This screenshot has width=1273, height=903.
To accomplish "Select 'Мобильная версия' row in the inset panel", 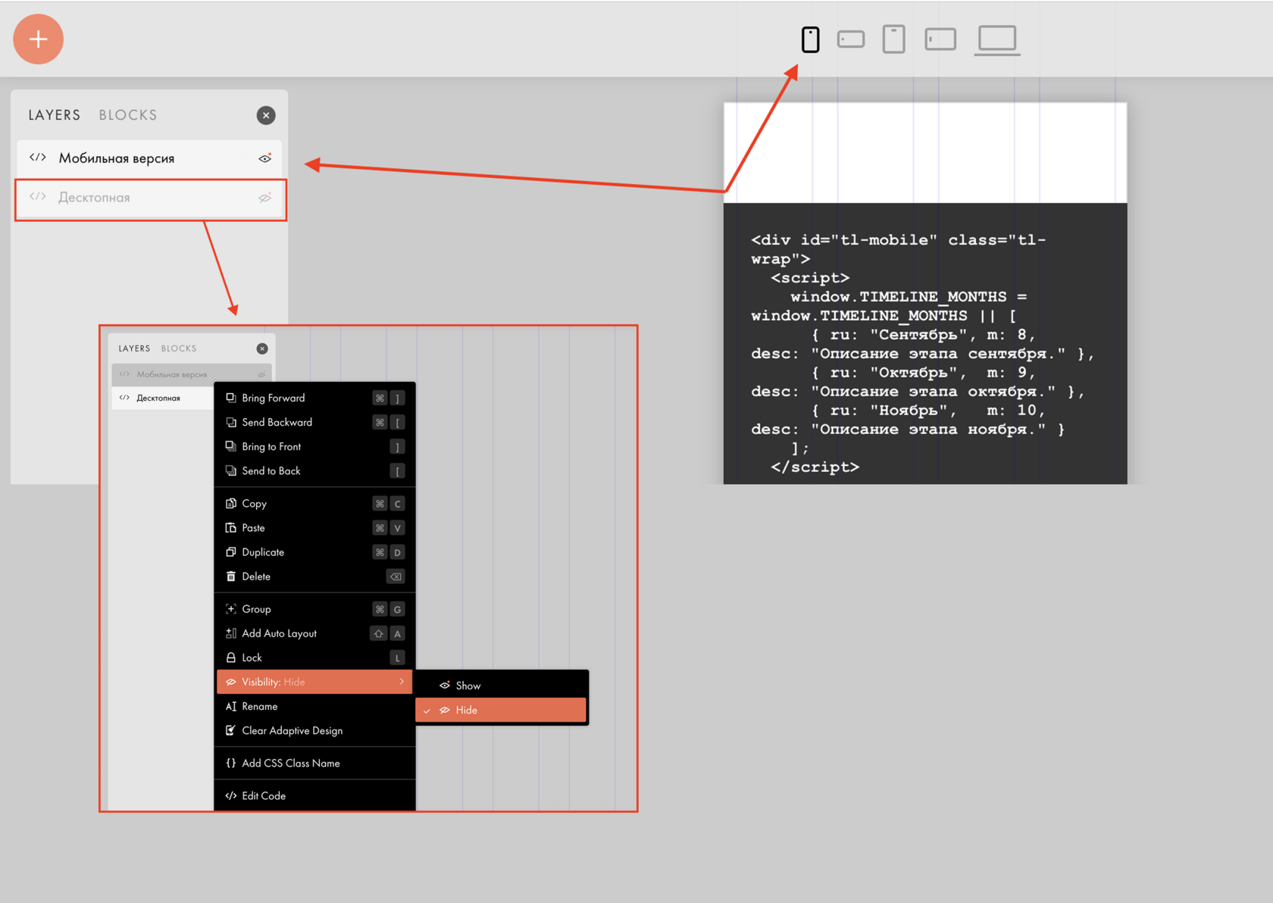I will [192, 374].
